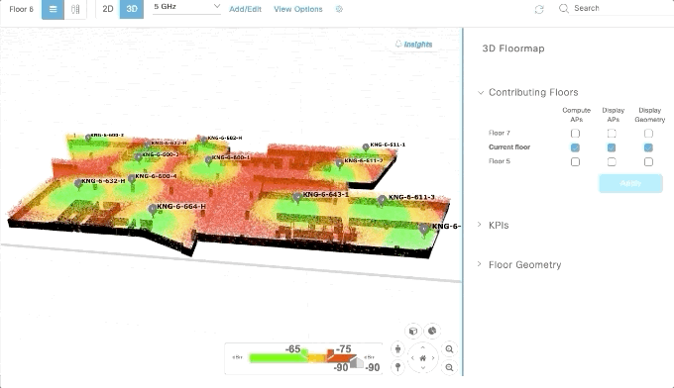This screenshot has width=674, height=388.
Task: Check Compute APs for Floor 5
Action: pos(575,161)
